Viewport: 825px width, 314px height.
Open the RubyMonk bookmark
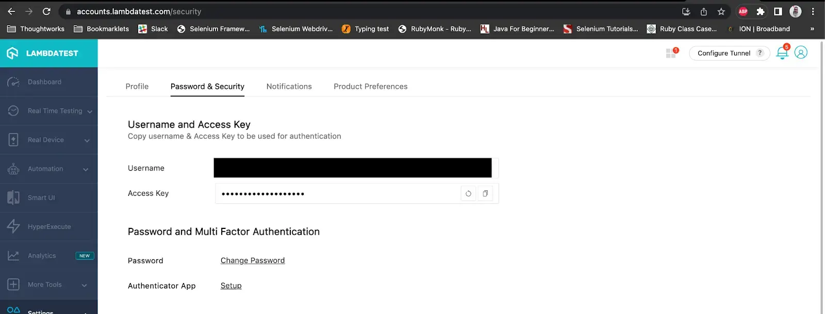coord(435,29)
